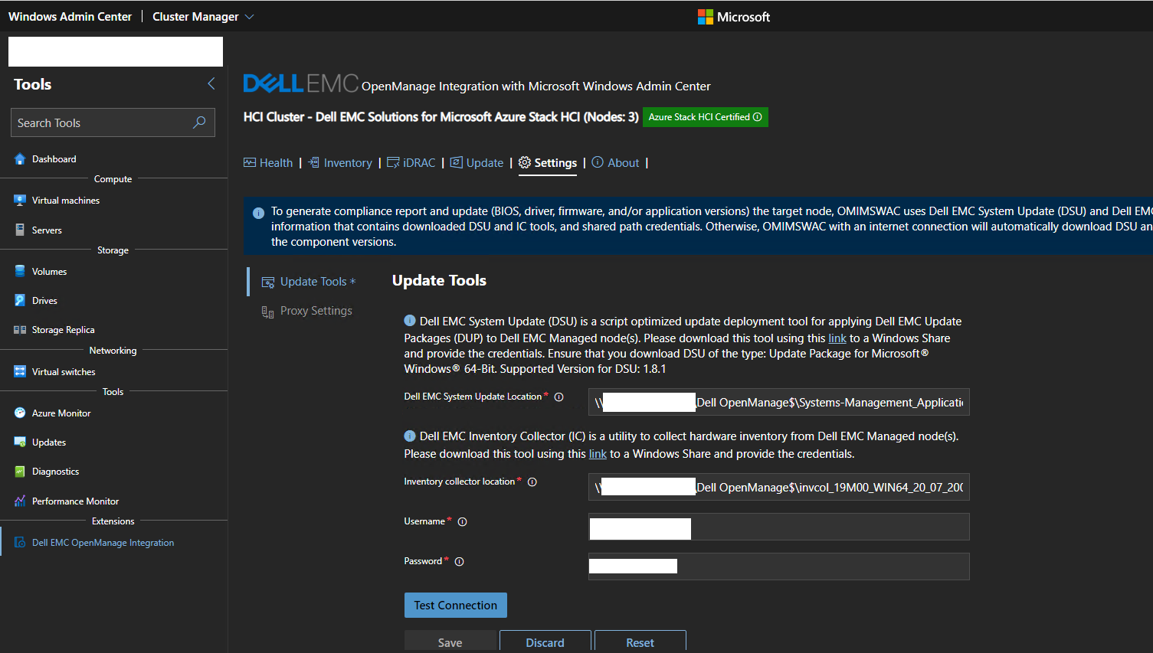Click the Proxy Settings side menu icon
Image resolution: width=1153 pixels, height=653 pixels.
click(x=267, y=312)
